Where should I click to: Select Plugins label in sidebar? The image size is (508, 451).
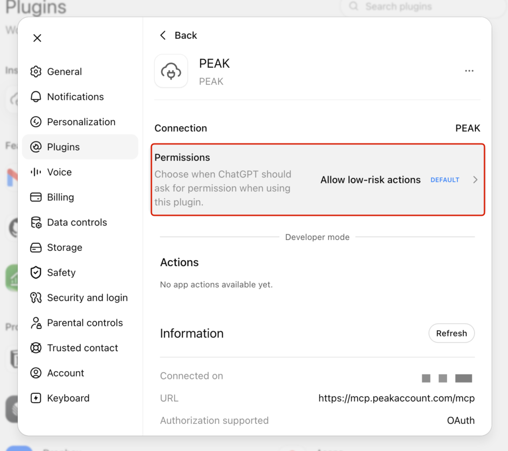[63, 147]
